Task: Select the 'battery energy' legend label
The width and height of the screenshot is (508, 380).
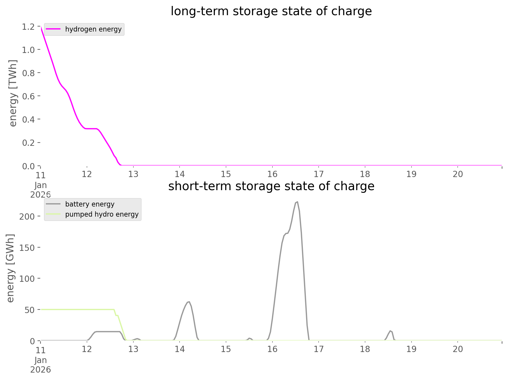Action: click(90, 204)
